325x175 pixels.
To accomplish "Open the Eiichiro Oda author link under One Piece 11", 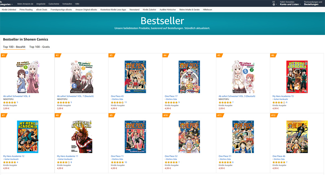I will [x=117, y=159].
